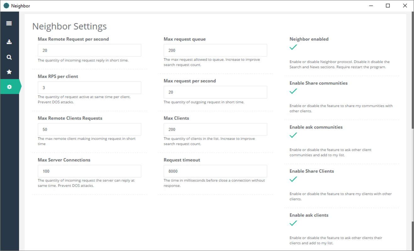414x251 pixels.
Task: Open the search section icon
Action: click(9, 57)
